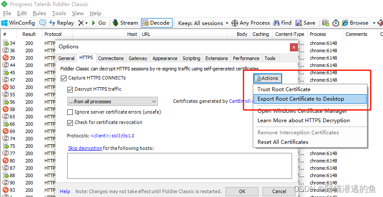Toggle Check for certificate revocation checkbox
Screen dimensions: 383x197
coord(70,123)
